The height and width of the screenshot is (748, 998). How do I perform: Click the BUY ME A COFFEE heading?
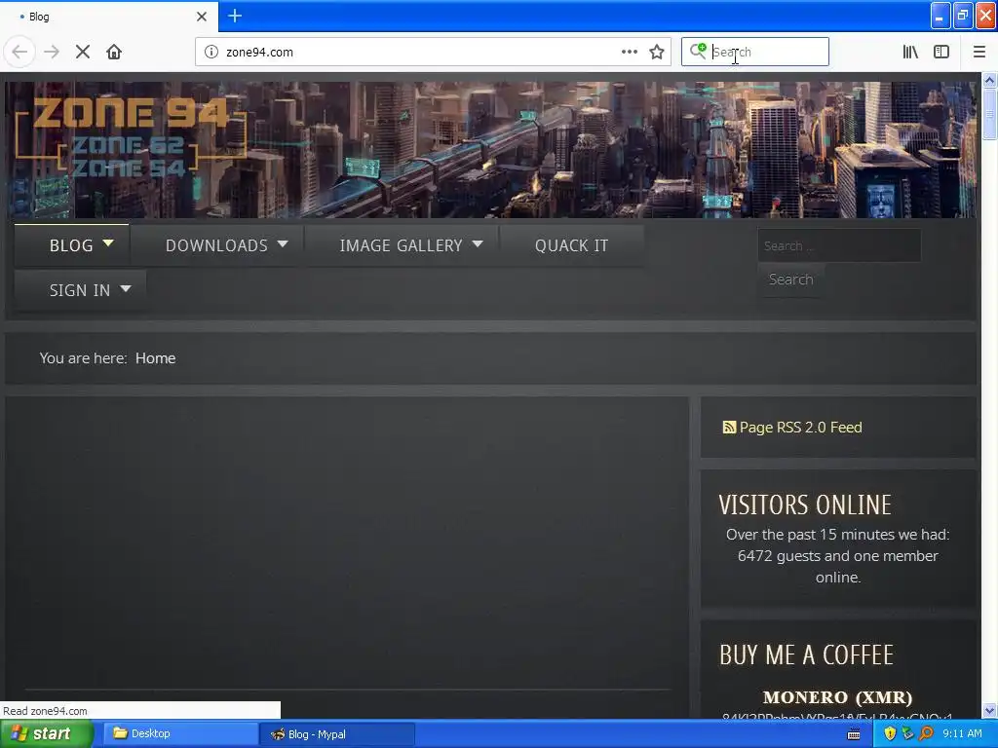(806, 655)
